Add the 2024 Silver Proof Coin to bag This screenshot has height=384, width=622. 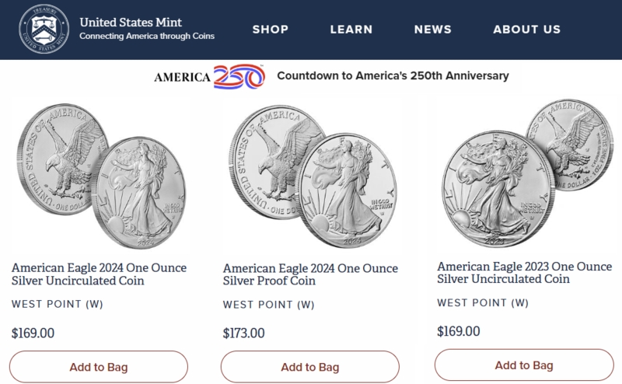pyautogui.click(x=310, y=367)
